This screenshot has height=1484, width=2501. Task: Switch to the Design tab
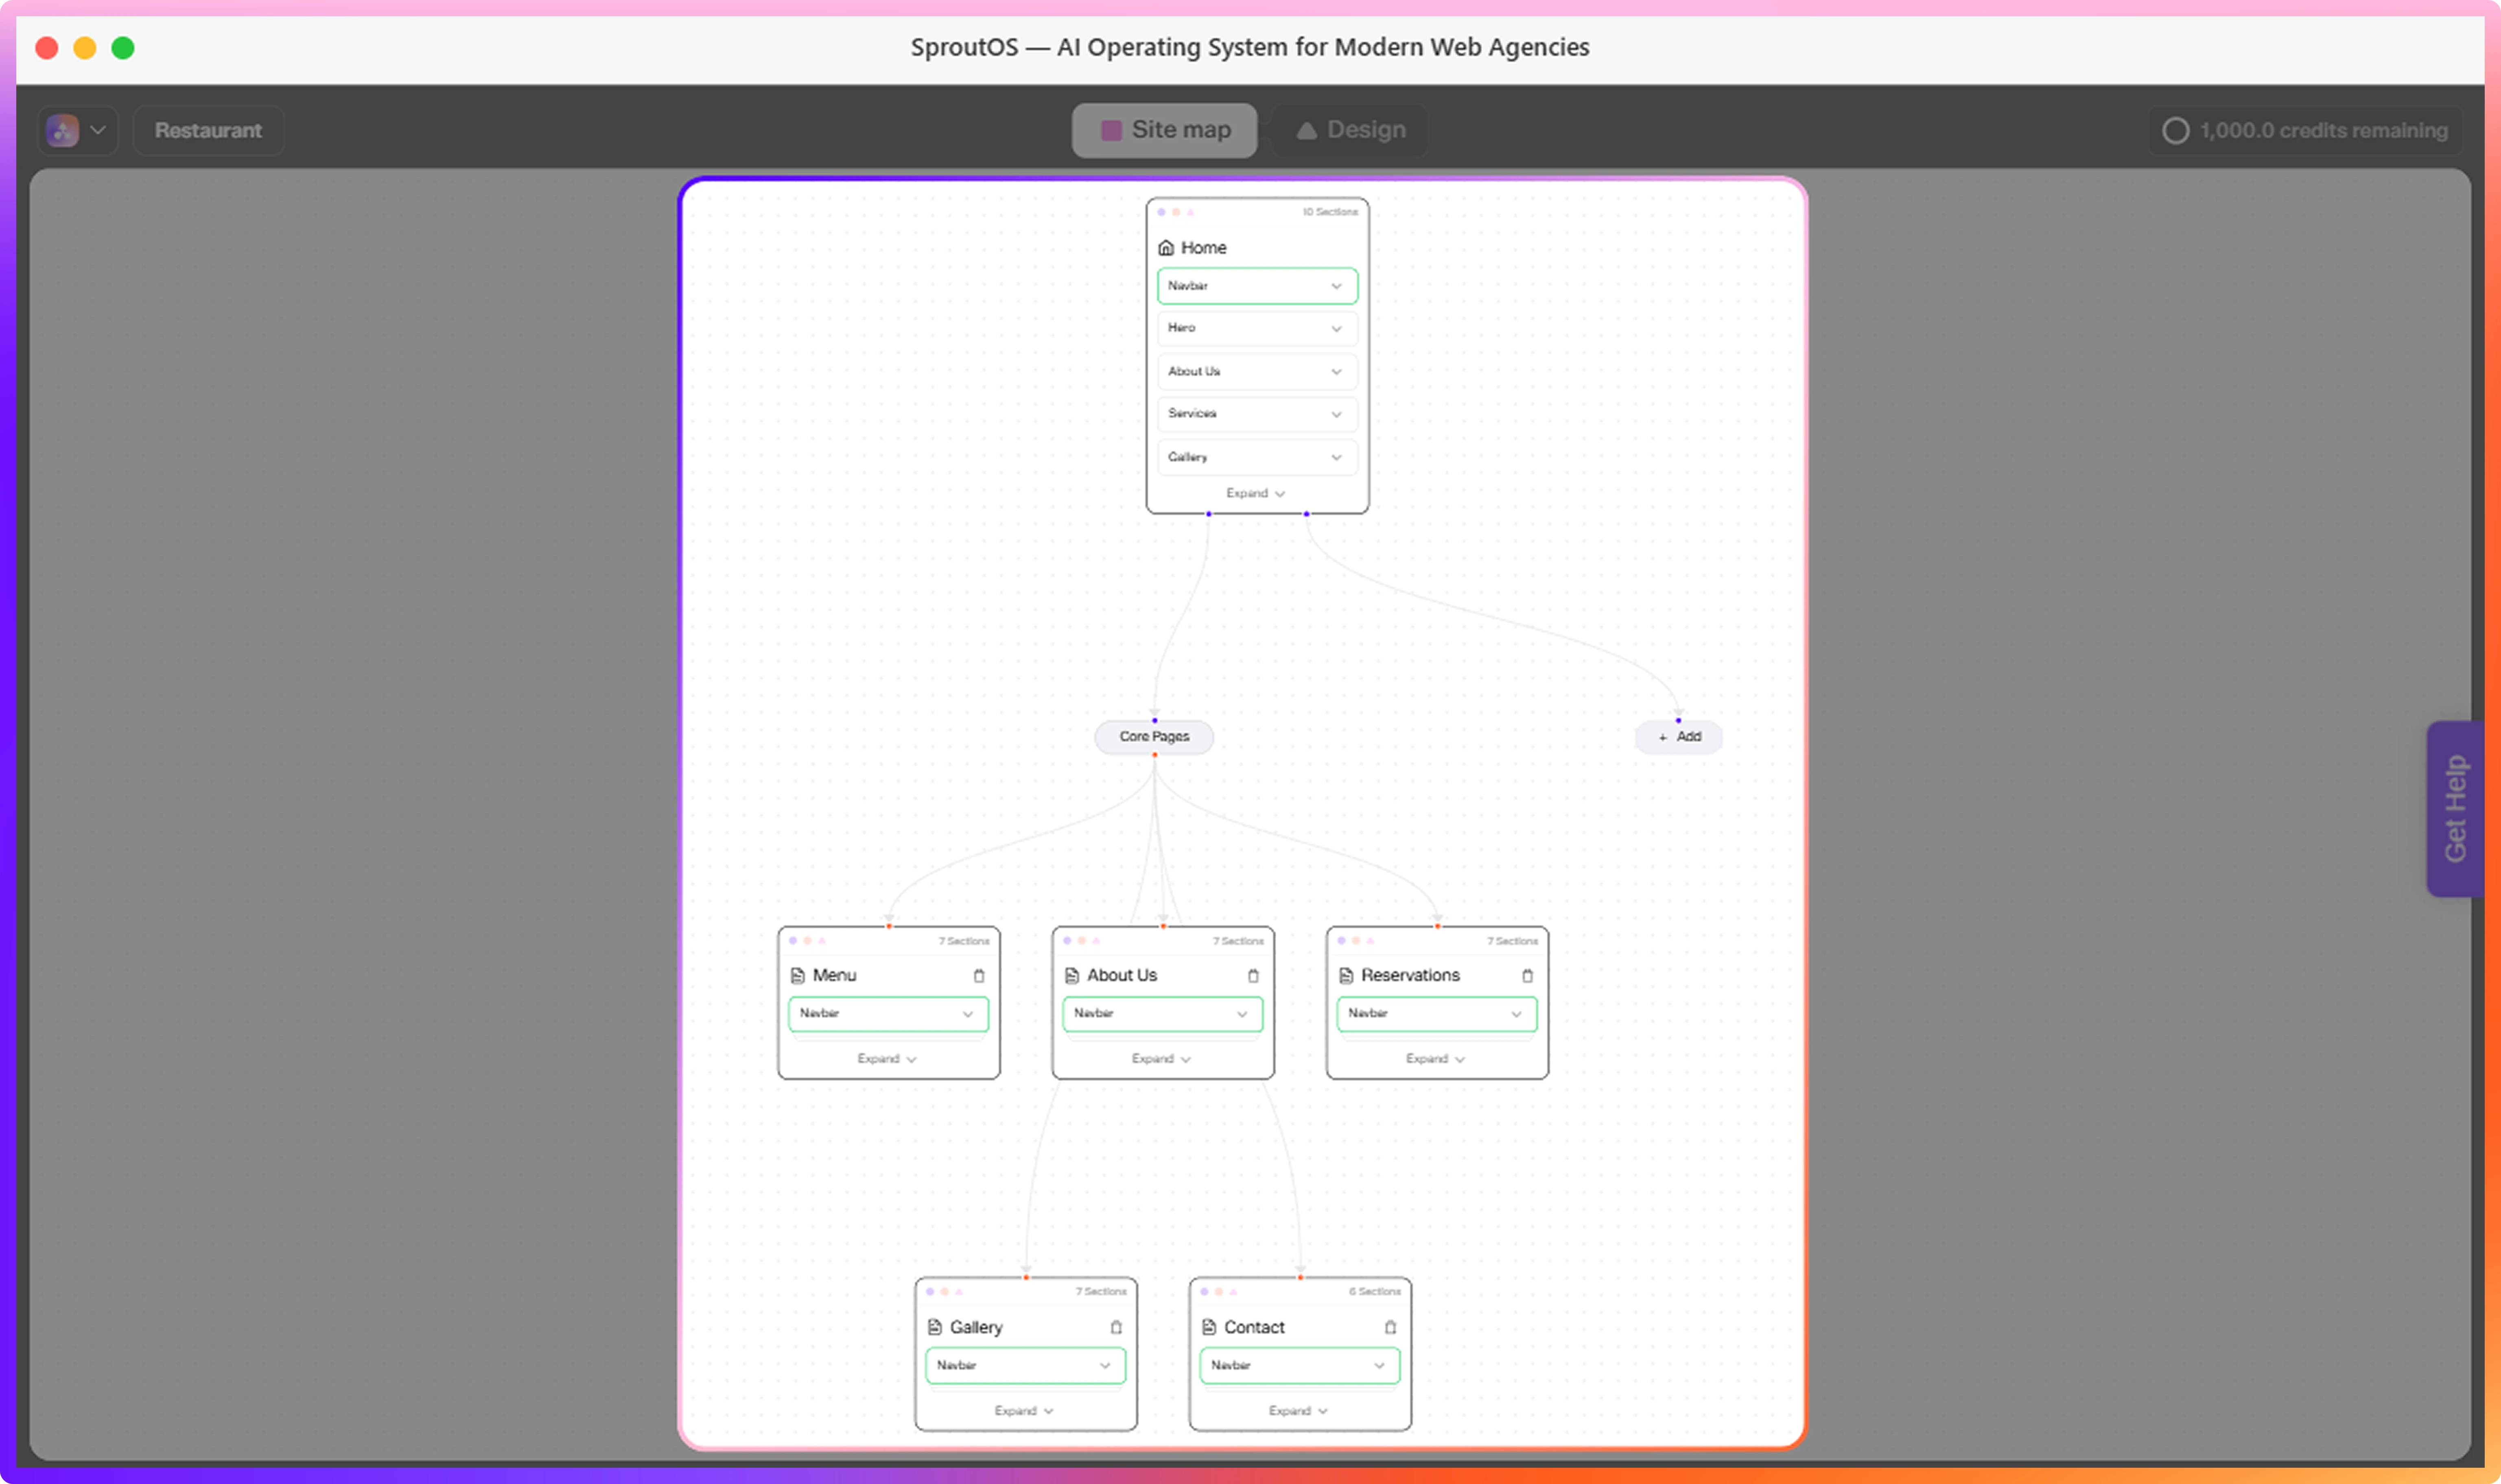point(1350,130)
